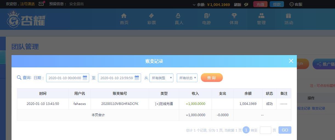Open the 活动 promotions menu

289,19
